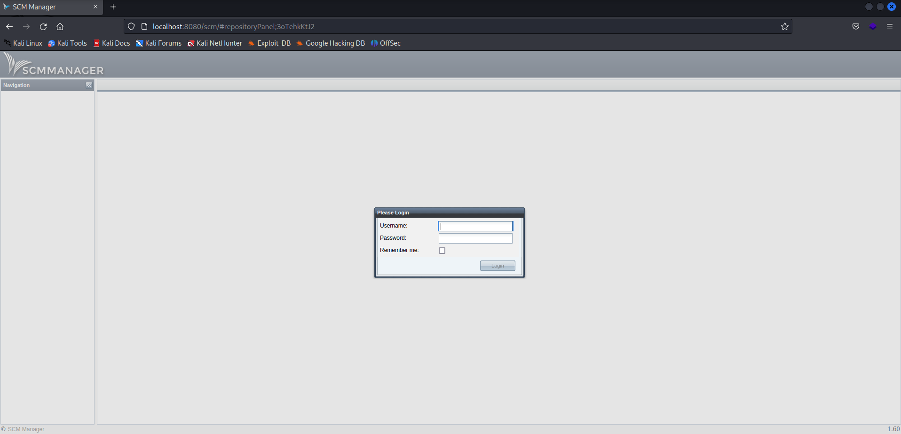Open the browser home page
The width and height of the screenshot is (901, 434).
pyautogui.click(x=60, y=27)
